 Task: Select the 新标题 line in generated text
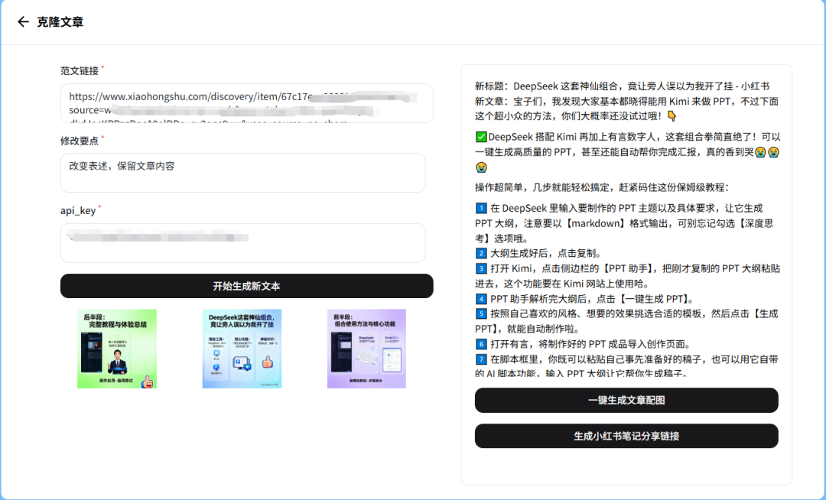(622, 86)
